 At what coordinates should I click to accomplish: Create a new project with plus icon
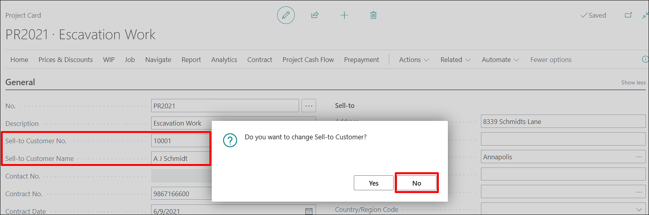(344, 15)
